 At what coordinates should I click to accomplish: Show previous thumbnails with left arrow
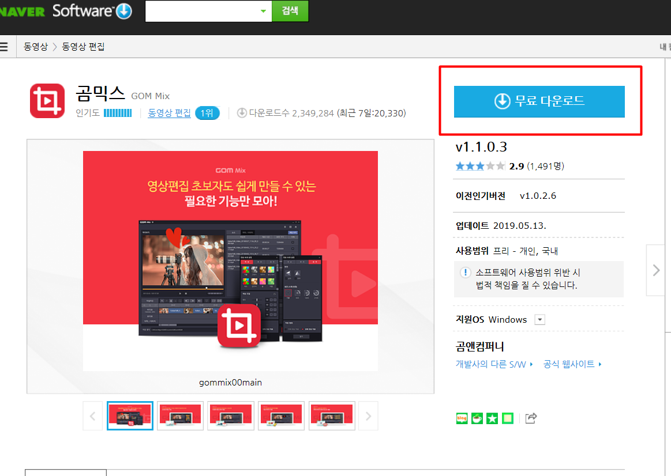point(92,415)
